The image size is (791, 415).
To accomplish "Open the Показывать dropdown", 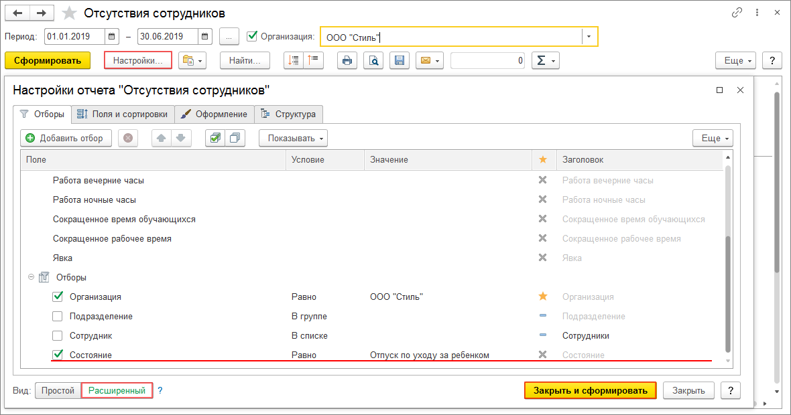I will click(293, 138).
